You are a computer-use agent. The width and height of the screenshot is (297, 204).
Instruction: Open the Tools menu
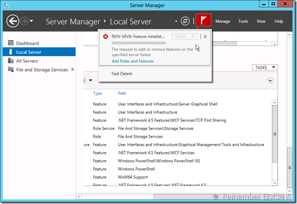click(x=243, y=21)
